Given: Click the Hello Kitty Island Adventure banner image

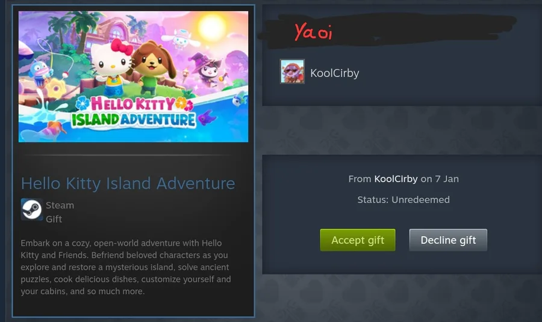Looking at the screenshot, I should tap(134, 76).
